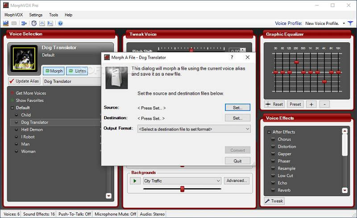Screen dimensions: 357x218
Task: Click the question mark in the dialog title bar
Action: tap(232, 57)
